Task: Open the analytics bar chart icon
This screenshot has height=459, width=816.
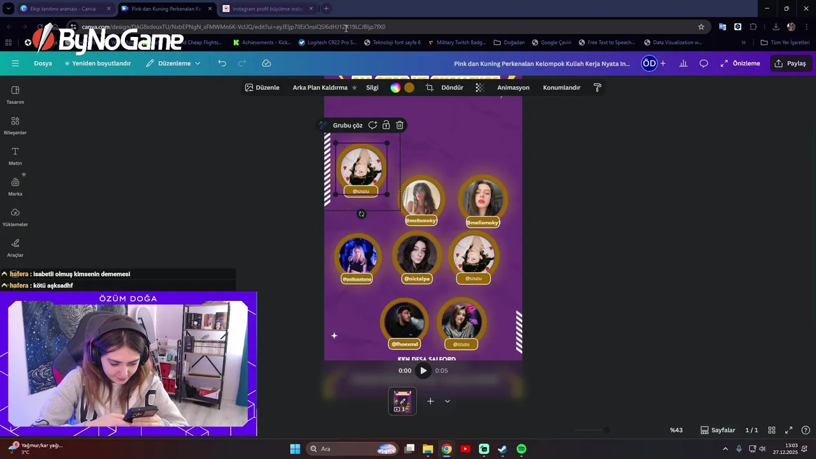Action: (x=683, y=63)
